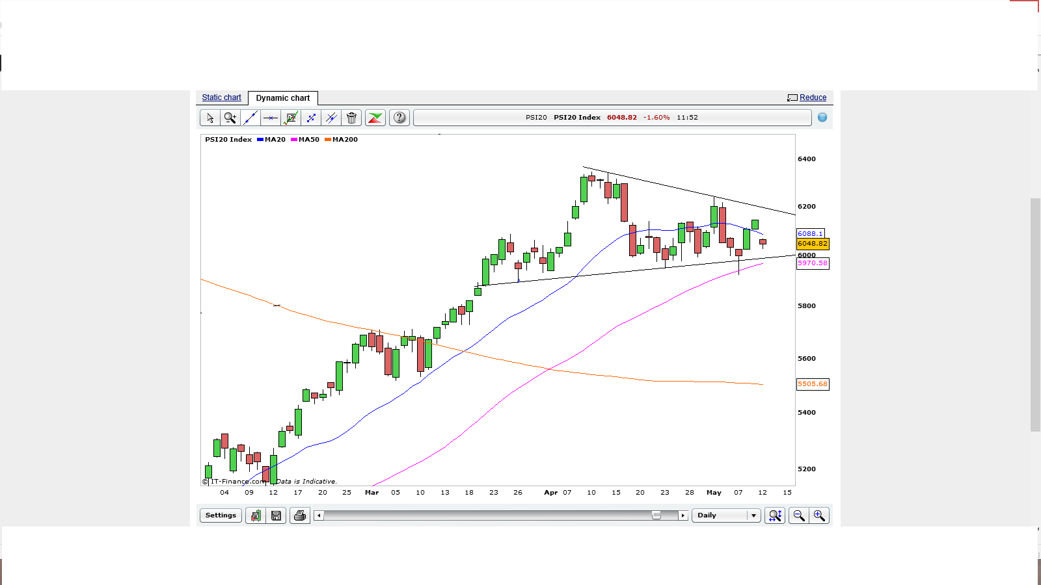
Task: Activate the magnifier zoom tool in toolbar
Action: pos(230,118)
